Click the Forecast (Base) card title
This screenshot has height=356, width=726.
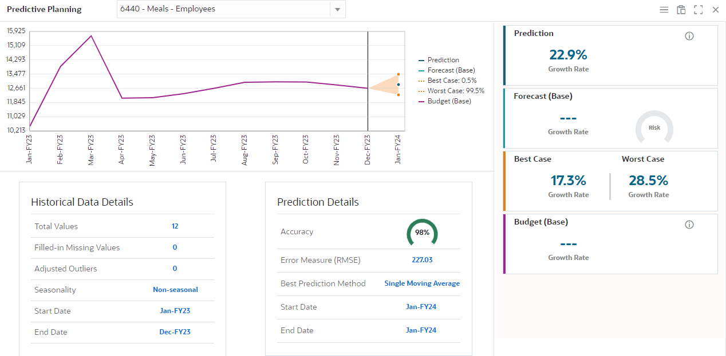point(543,96)
